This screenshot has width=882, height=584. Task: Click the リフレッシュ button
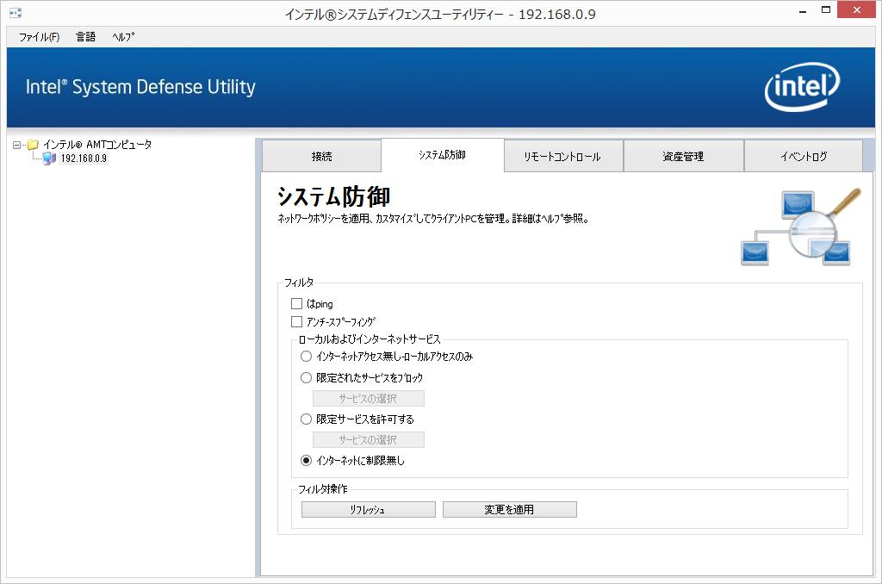[x=369, y=510]
